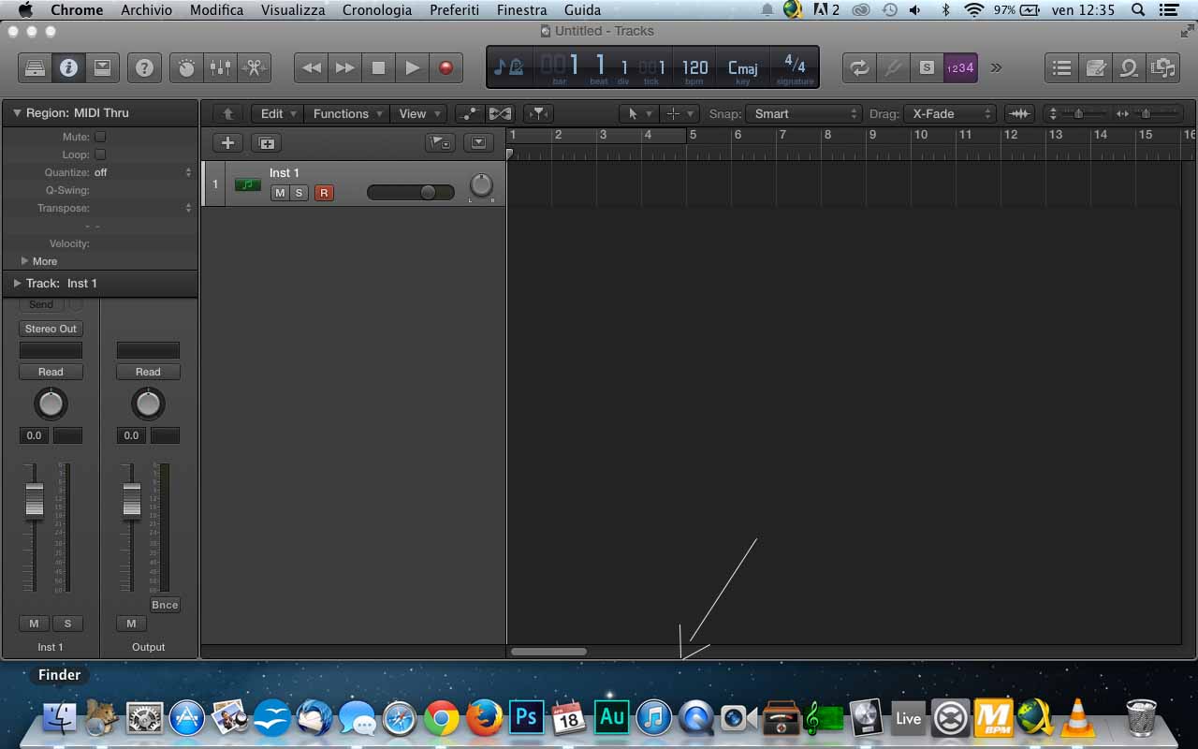Image resolution: width=1198 pixels, height=749 pixels.
Task: Open the View dropdown menu
Action: coord(418,113)
